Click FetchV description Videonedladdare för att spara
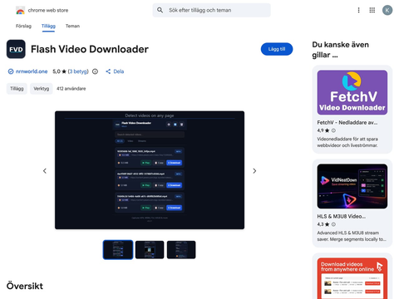Screen dimensions: 399x299 point(347,142)
